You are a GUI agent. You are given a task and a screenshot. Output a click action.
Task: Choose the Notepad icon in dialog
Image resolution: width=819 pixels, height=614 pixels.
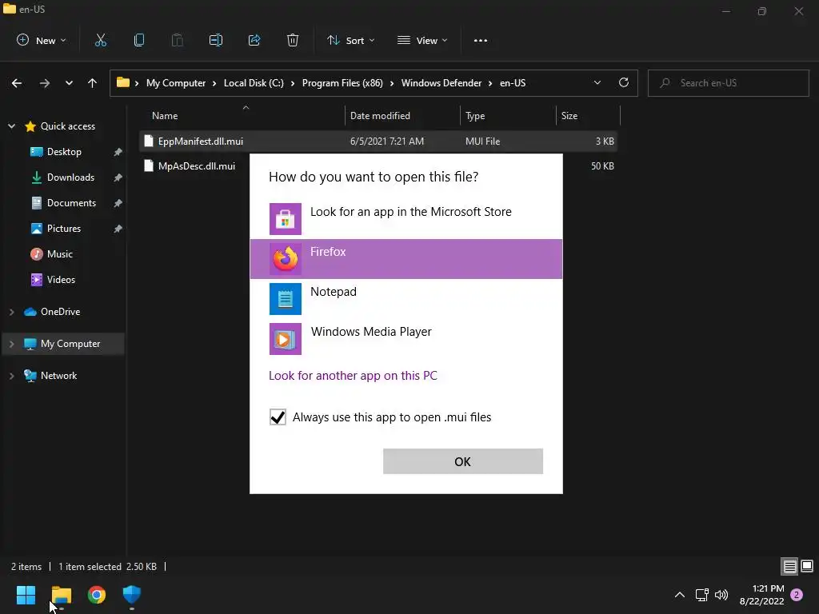286,299
